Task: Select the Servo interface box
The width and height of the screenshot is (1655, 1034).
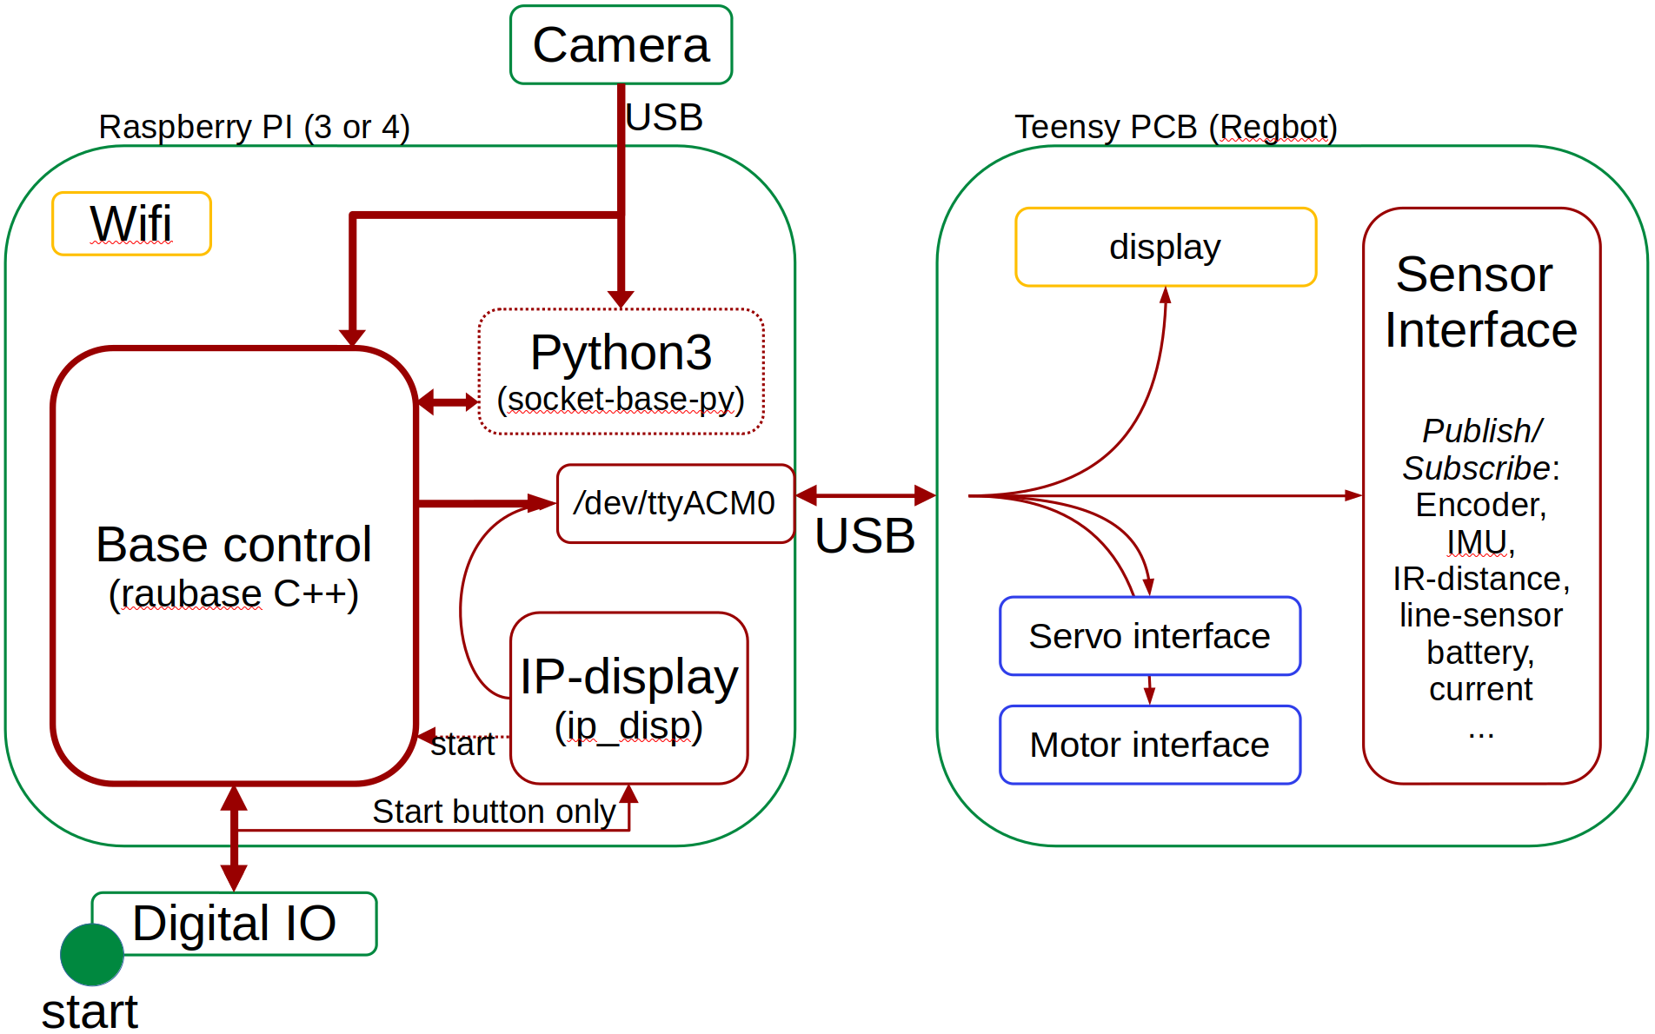Action: coord(1149,636)
